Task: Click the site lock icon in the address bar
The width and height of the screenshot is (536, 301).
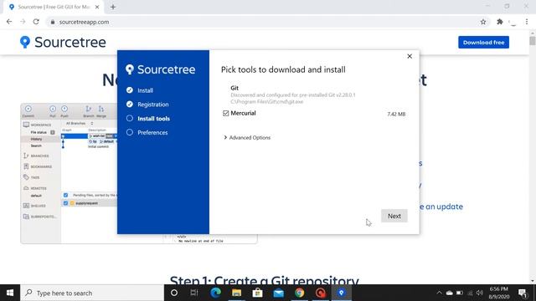Action: (53, 22)
